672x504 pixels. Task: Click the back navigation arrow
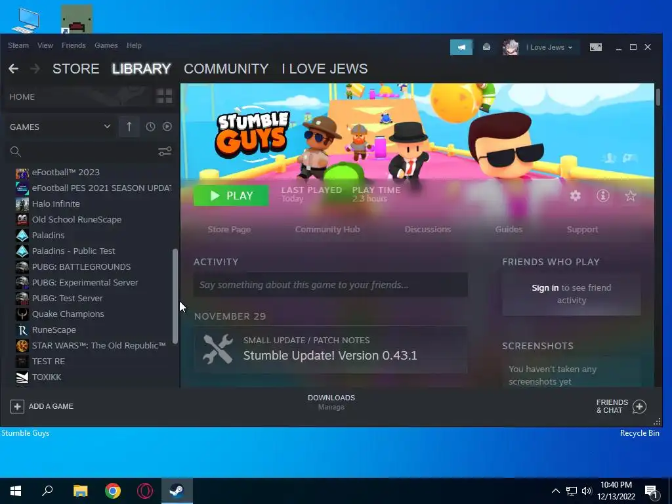(x=13, y=68)
